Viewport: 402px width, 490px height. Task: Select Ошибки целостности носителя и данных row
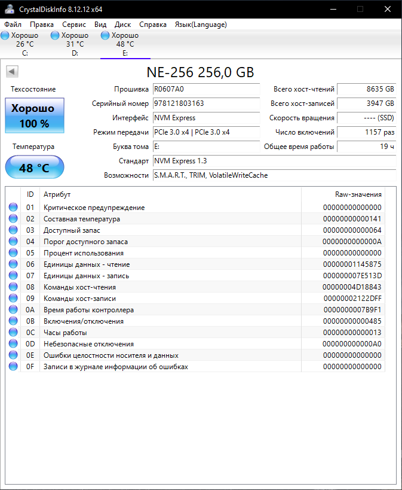point(195,355)
